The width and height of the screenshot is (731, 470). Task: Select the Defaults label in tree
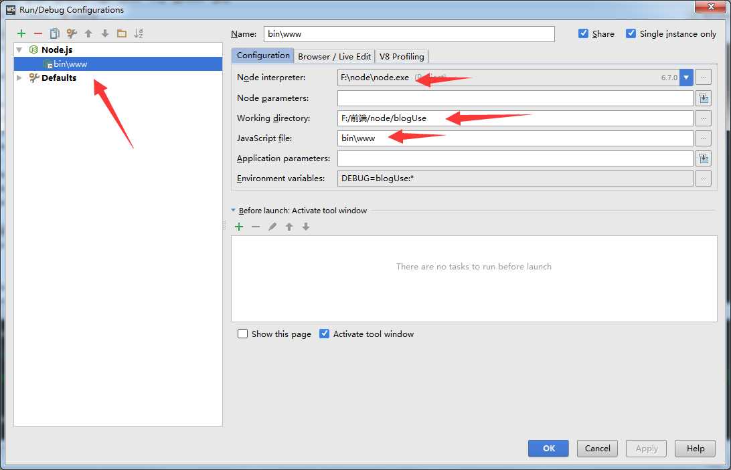59,78
